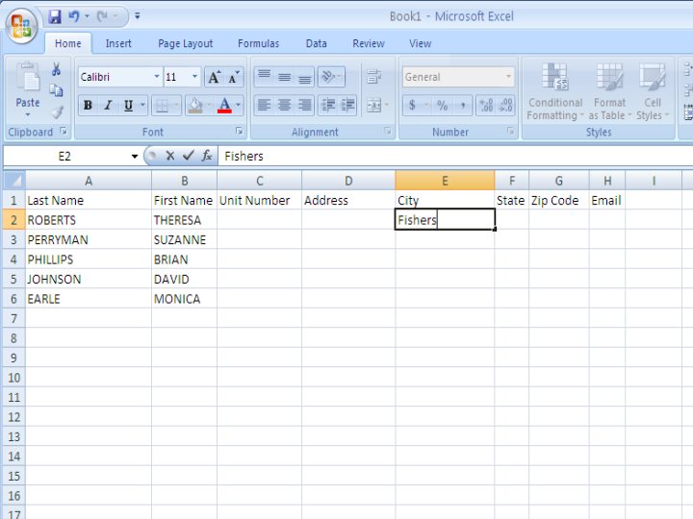Activate the Format Painter brush
693x519 pixels.
[57, 111]
